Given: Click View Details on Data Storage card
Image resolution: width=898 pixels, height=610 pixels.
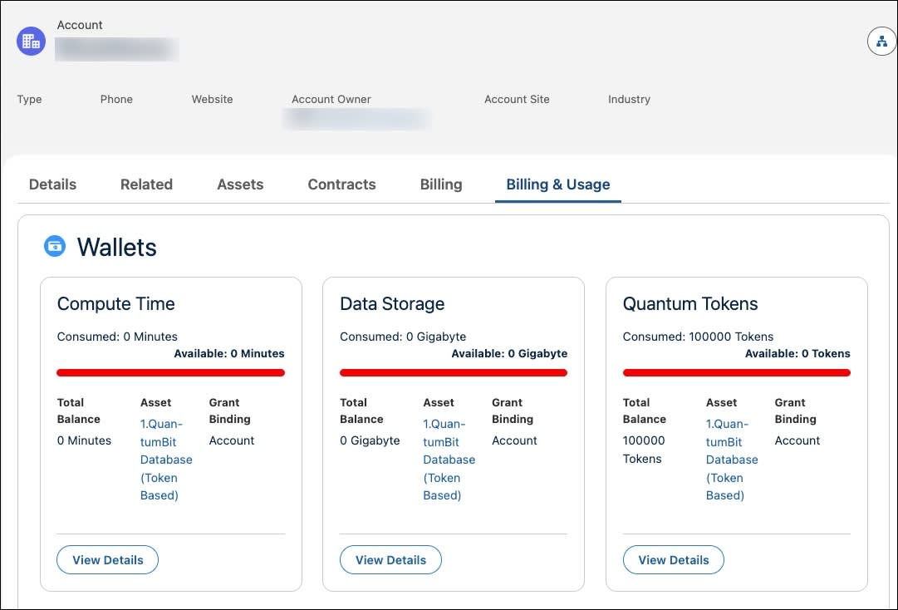Looking at the screenshot, I should (390, 559).
